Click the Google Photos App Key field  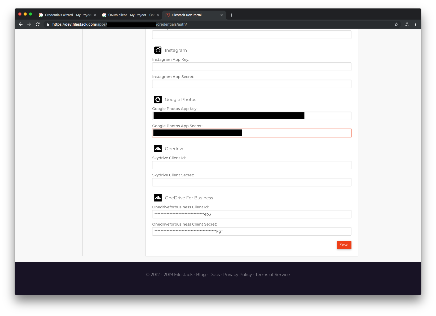[x=252, y=116]
